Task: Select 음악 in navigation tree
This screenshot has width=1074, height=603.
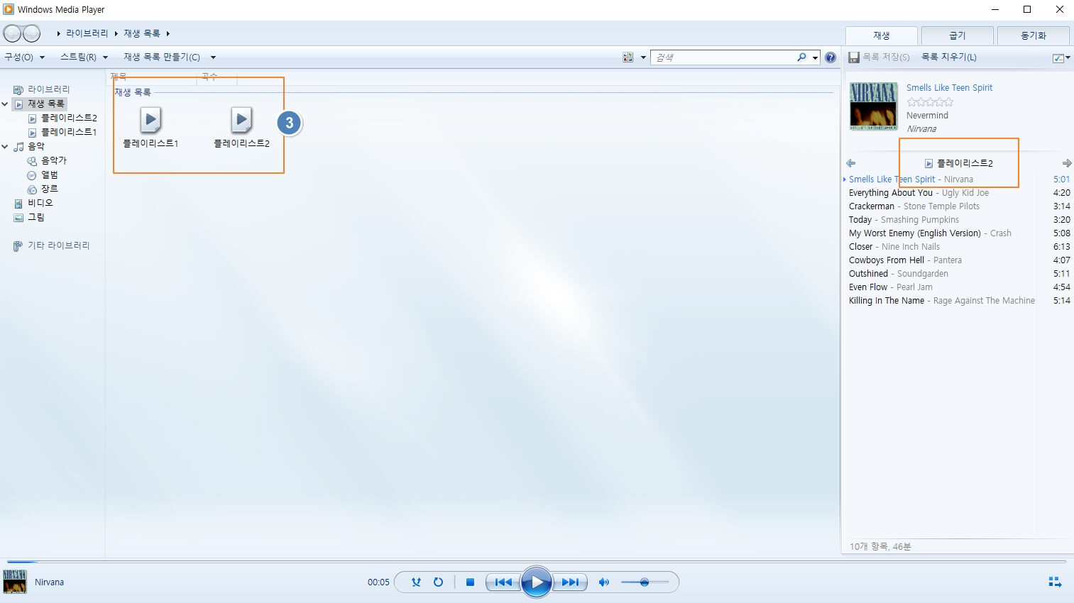Action: click(x=36, y=146)
